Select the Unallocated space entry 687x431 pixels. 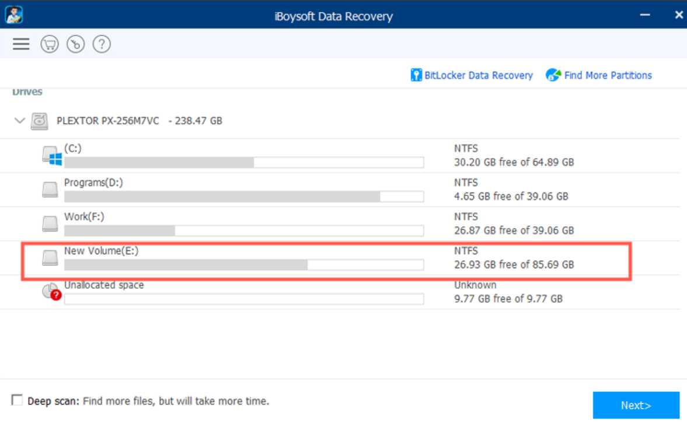[x=104, y=285]
